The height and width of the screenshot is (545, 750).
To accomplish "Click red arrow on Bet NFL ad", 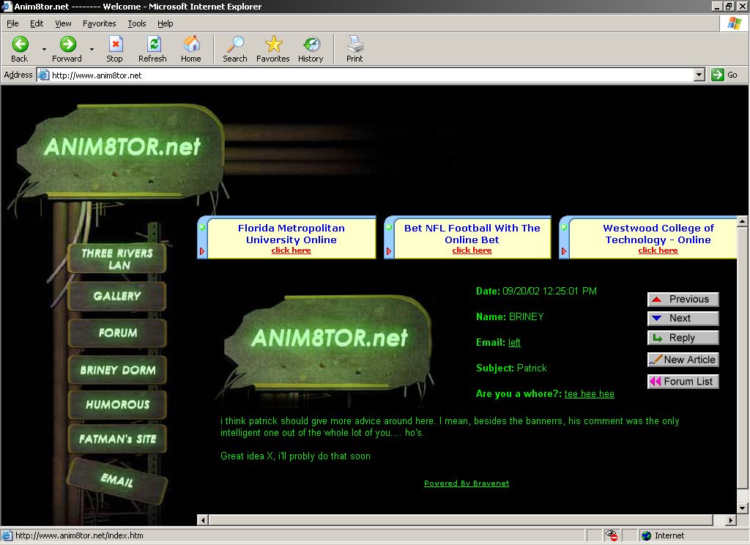I will (389, 251).
